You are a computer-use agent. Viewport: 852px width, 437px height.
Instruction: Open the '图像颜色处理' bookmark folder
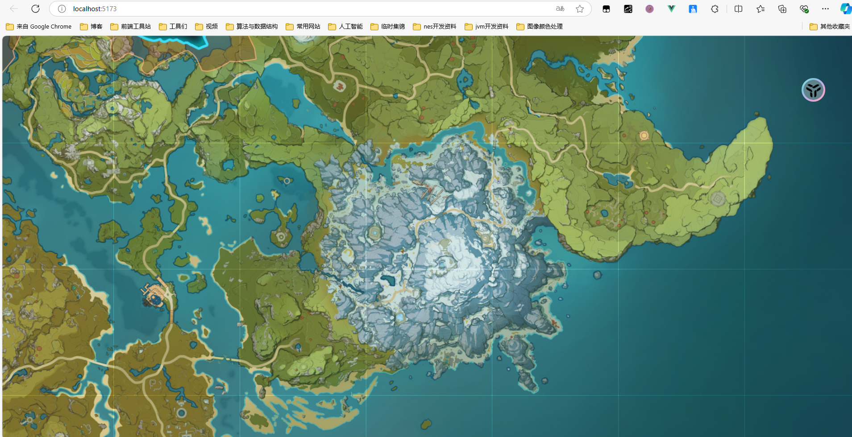[x=539, y=26]
